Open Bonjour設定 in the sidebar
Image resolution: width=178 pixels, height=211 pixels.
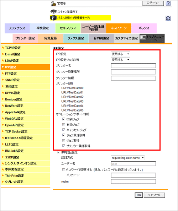coord(25,99)
